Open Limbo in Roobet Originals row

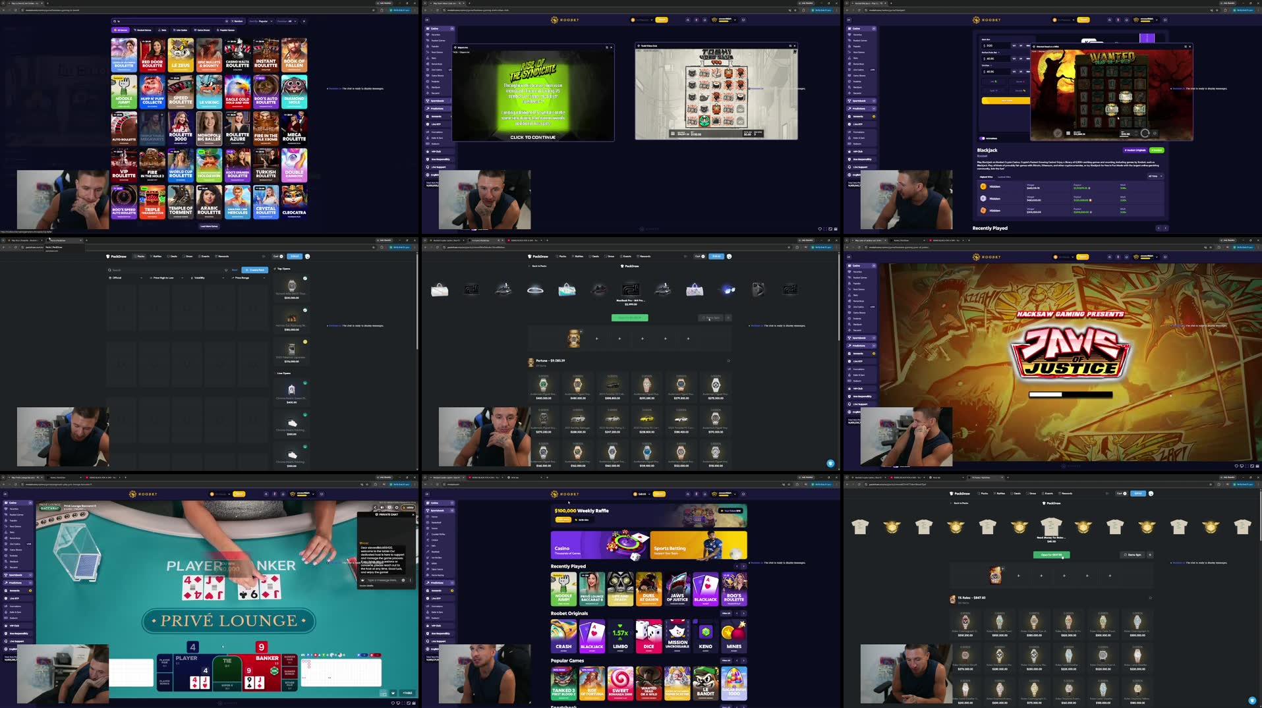[620, 636]
